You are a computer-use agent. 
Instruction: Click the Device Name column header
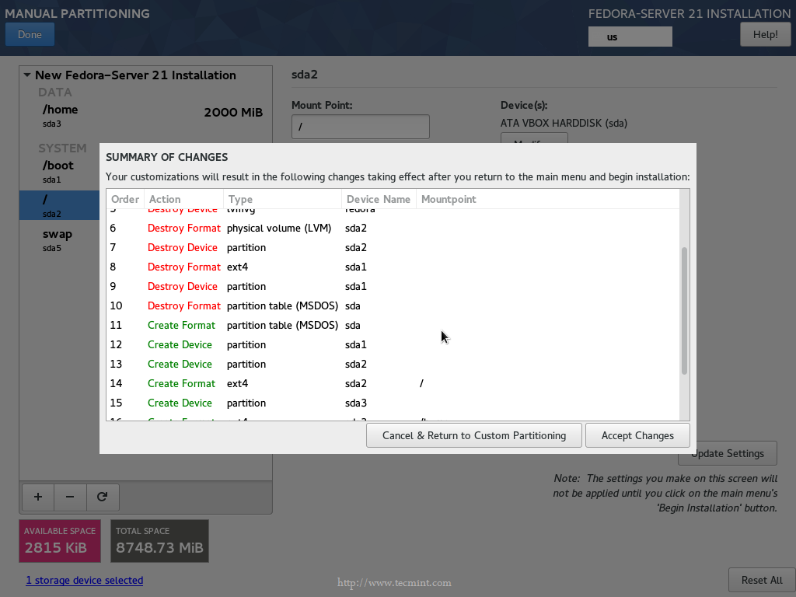point(379,199)
